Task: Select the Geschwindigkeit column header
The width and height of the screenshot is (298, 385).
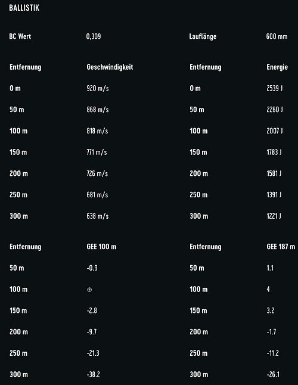Action: point(110,67)
